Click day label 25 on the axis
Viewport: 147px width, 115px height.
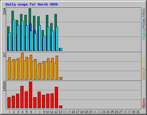(x=112, y=112)
